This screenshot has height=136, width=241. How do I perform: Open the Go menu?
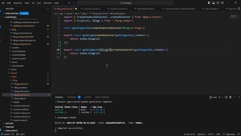(x=33, y=3)
